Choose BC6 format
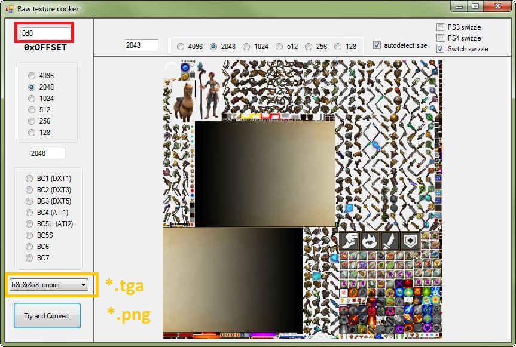The width and height of the screenshot is (516, 347). tap(29, 247)
